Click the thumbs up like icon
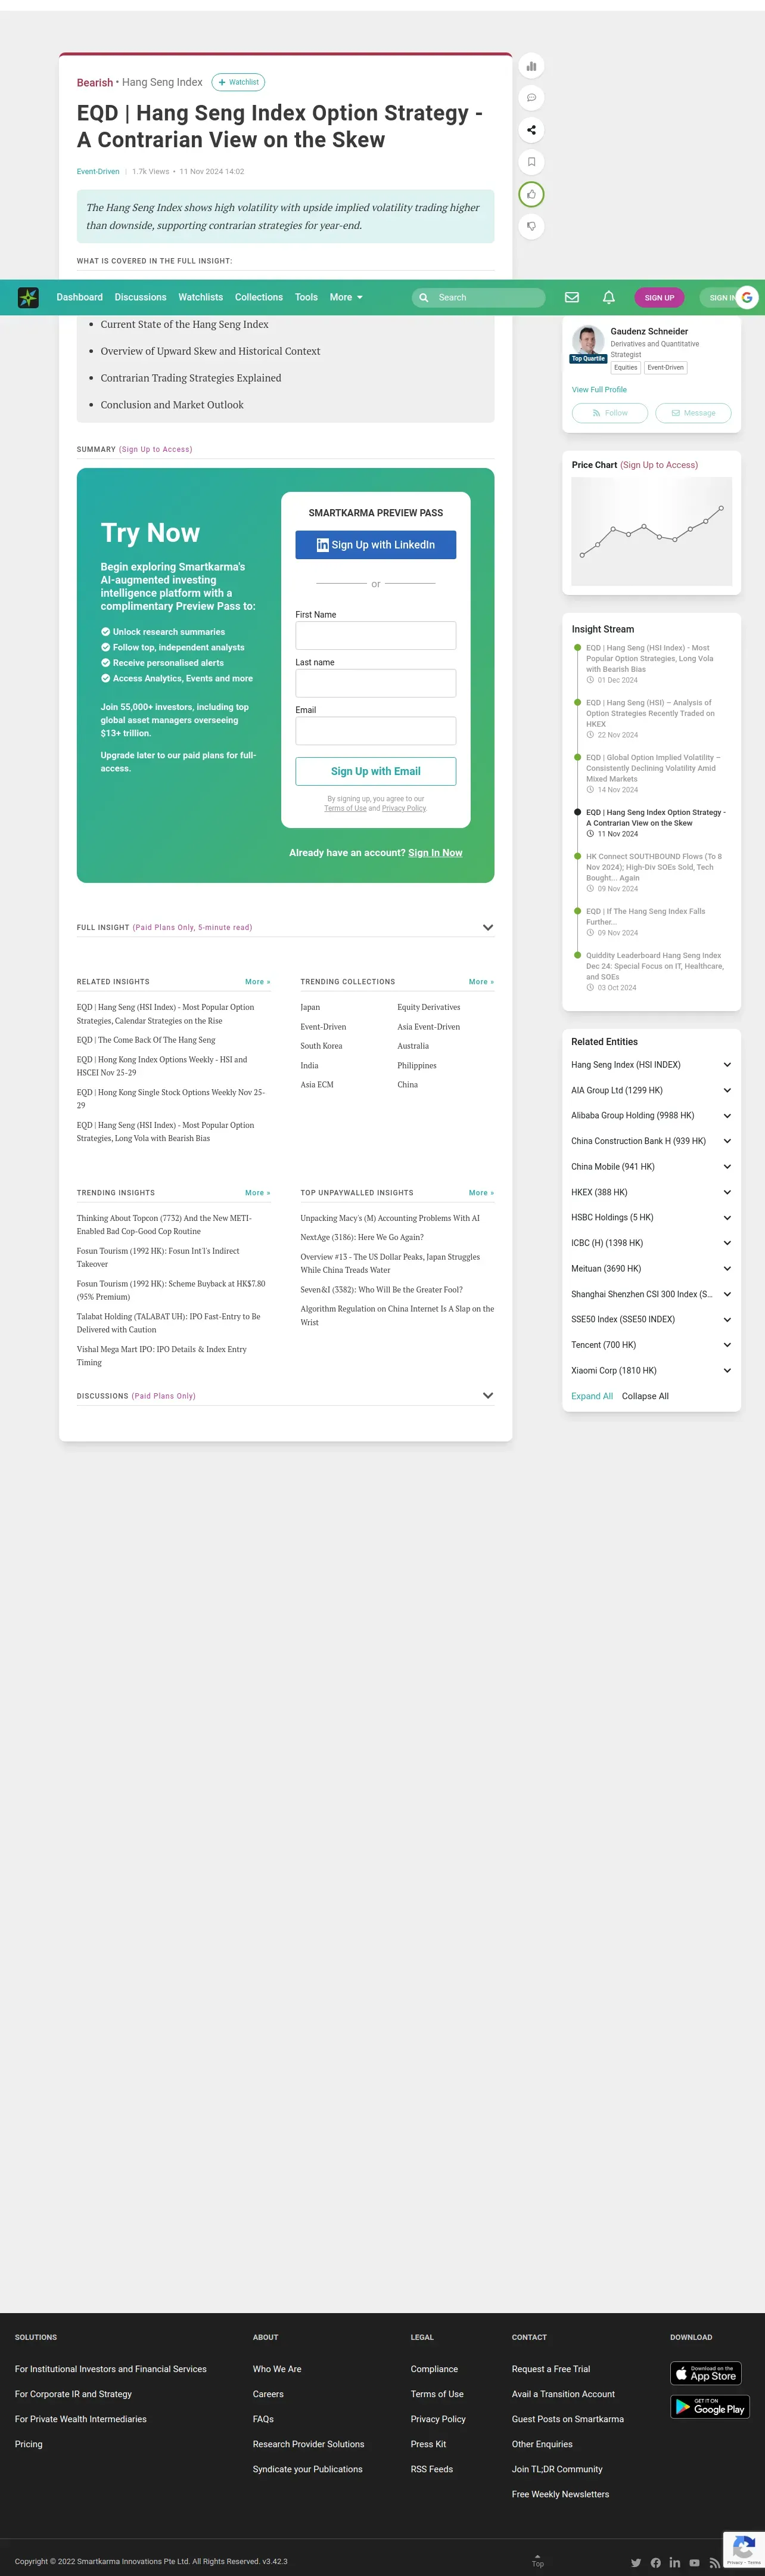Image resolution: width=765 pixels, height=2576 pixels. [x=531, y=194]
